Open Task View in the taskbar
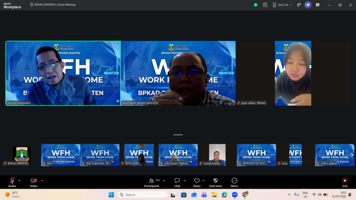 173,195
